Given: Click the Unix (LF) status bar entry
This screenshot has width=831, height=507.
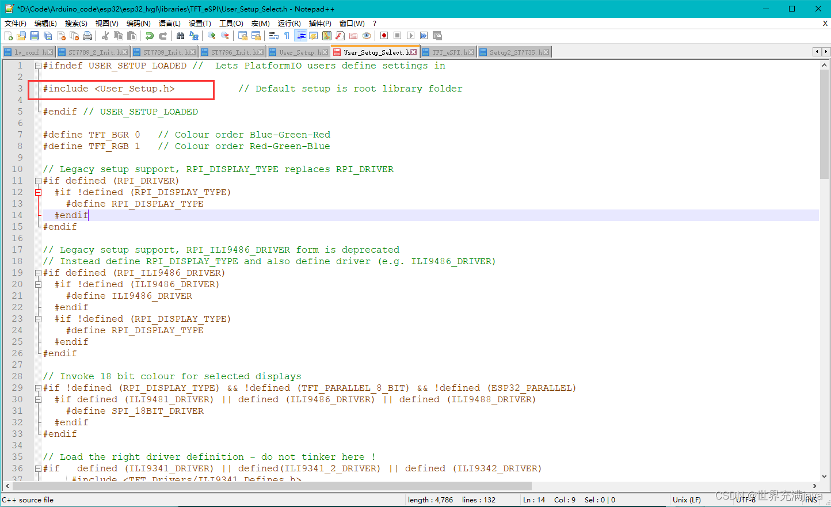Looking at the screenshot, I should point(687,500).
